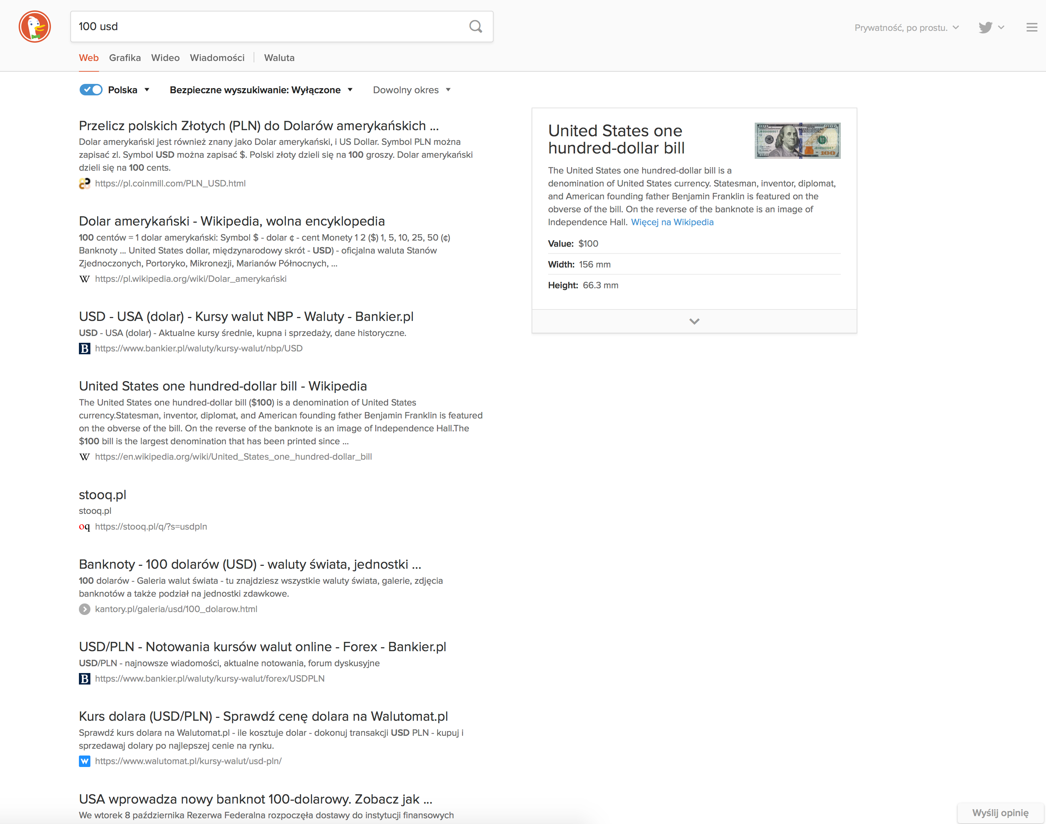Click the kantory.pl/galeria/usd URL
This screenshot has width=1046, height=824.
point(176,609)
